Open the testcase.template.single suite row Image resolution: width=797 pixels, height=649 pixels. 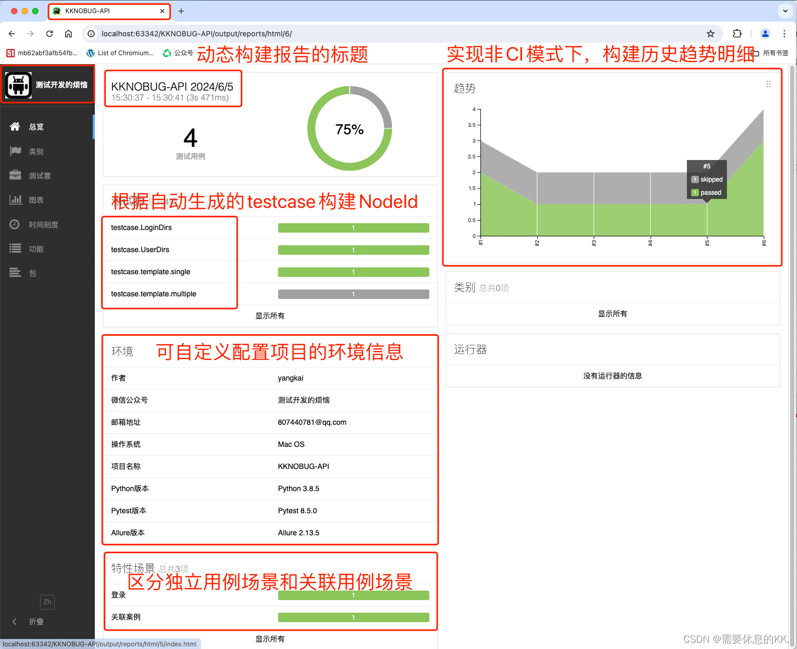coord(270,272)
